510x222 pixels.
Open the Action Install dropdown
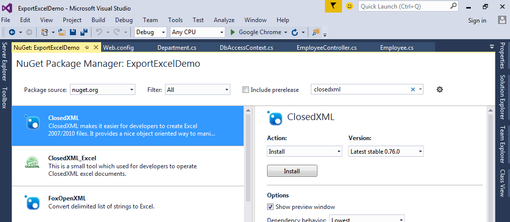[304, 152]
